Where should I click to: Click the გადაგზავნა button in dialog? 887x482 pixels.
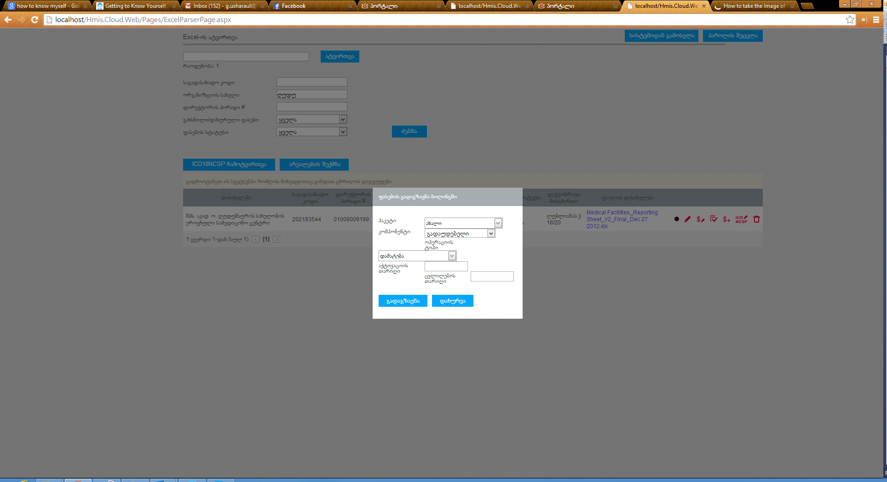click(403, 301)
